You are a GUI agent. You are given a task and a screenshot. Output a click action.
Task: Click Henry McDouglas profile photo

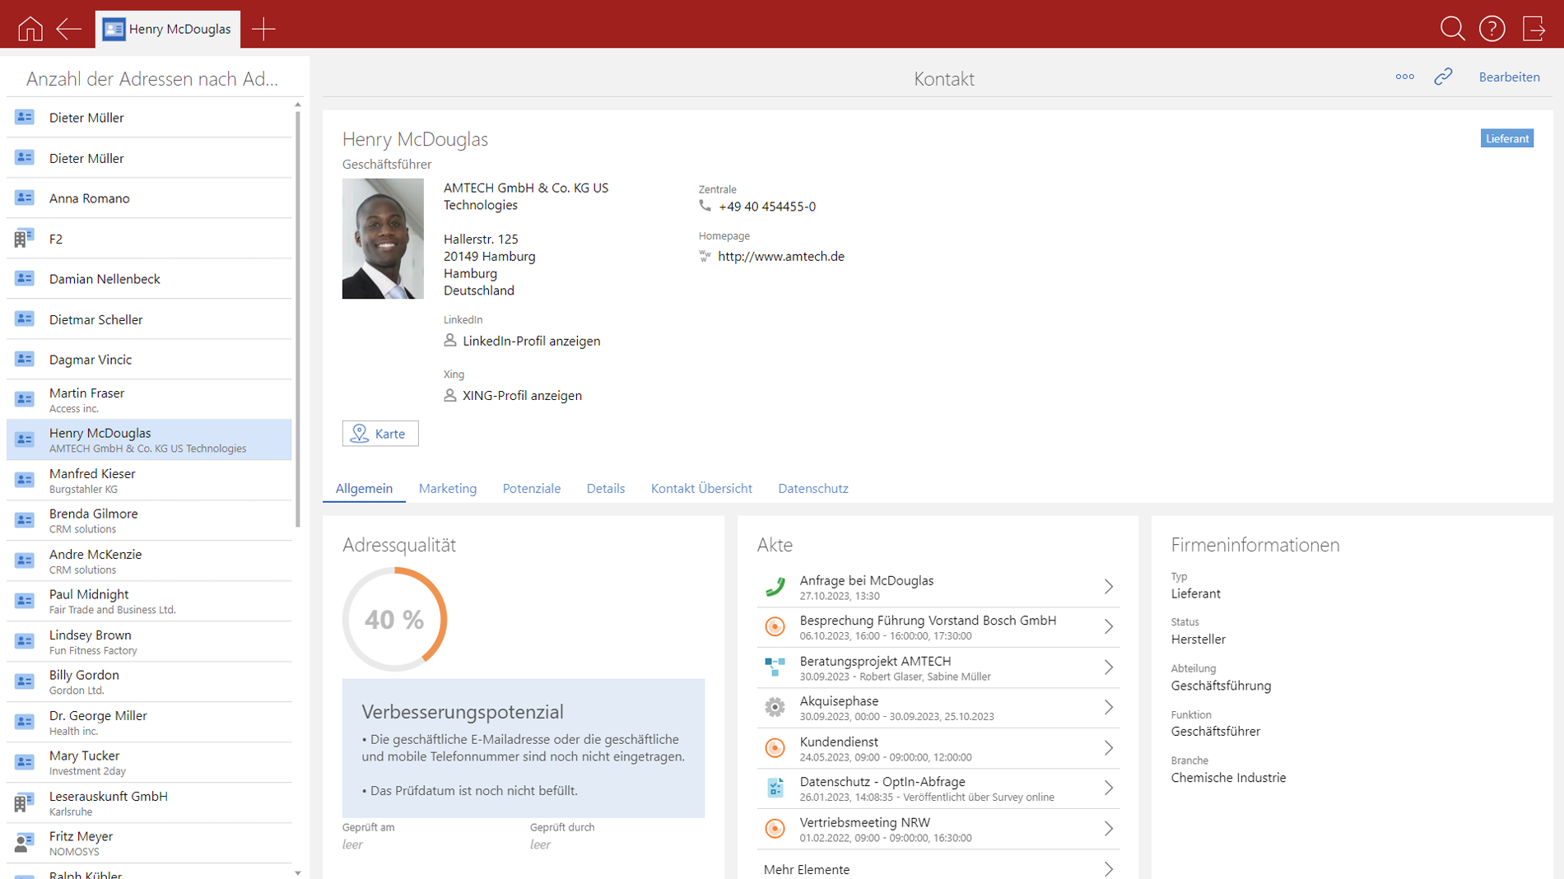coord(383,239)
